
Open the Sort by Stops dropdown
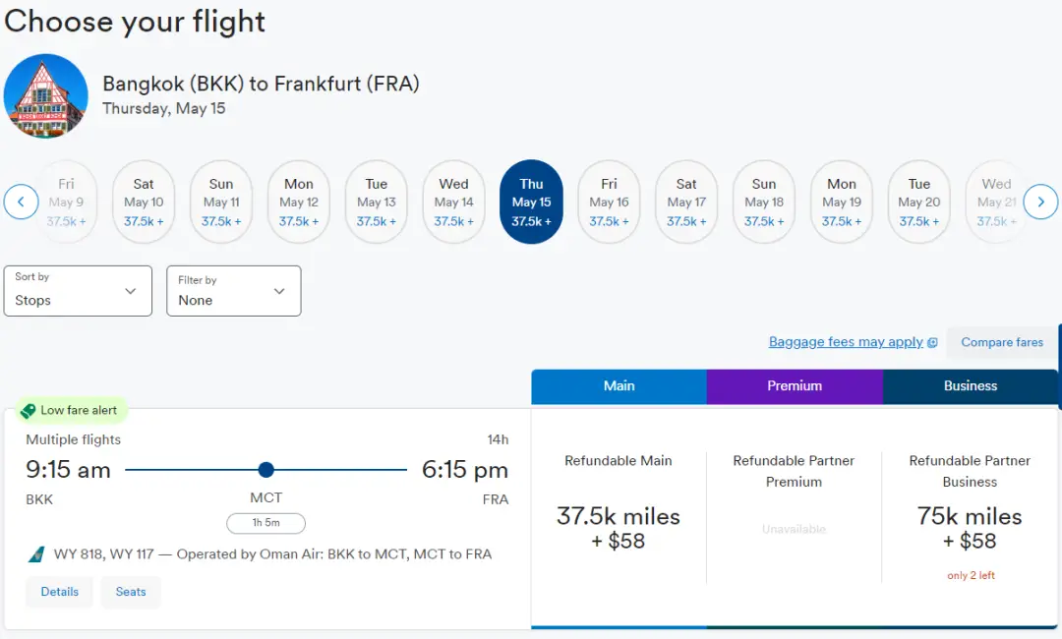pos(78,291)
